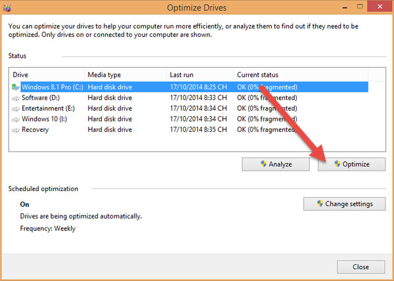
Task: Click the Optimize Drives title bar app icon
Action: [x=7, y=7]
